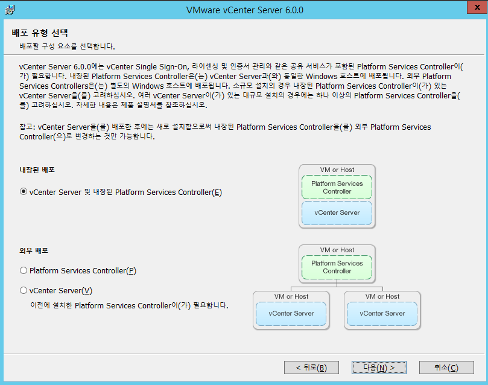Click the '외부 배포' section label

point(34,250)
